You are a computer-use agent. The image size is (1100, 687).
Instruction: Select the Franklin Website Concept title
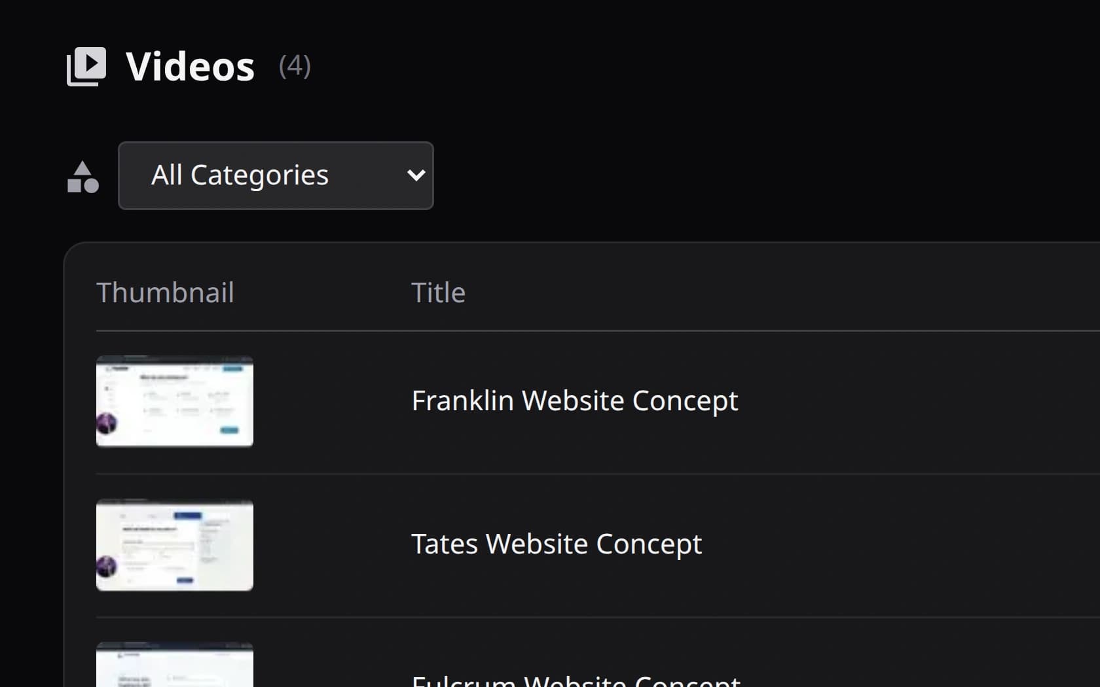coord(575,400)
